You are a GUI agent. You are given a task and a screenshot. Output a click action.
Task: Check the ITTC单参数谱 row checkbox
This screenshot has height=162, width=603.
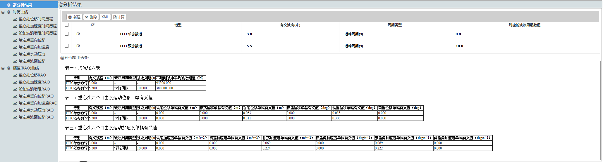(67, 34)
